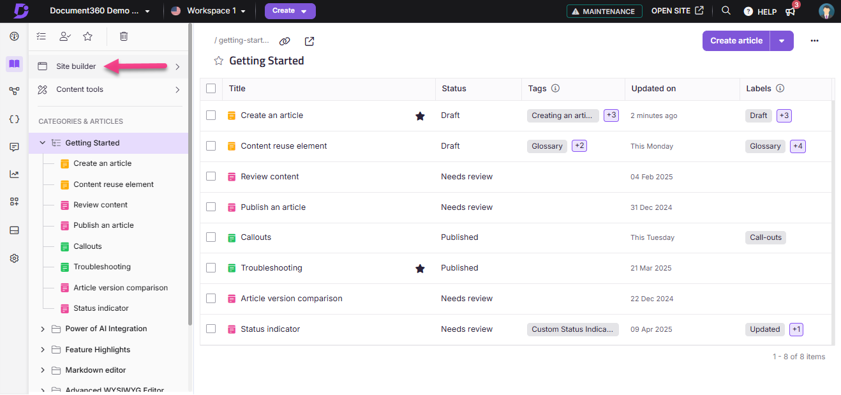Unstar the Troubleshooting row
The image size is (841, 395).
click(x=420, y=268)
